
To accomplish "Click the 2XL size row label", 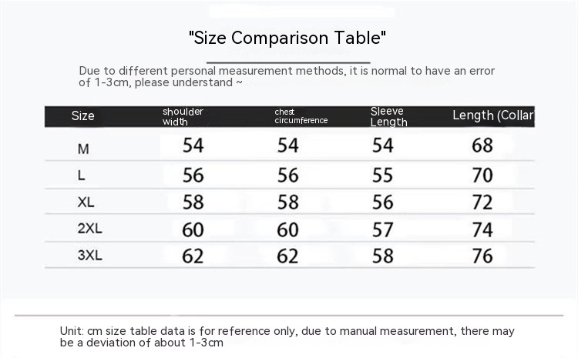I will tap(89, 229).
